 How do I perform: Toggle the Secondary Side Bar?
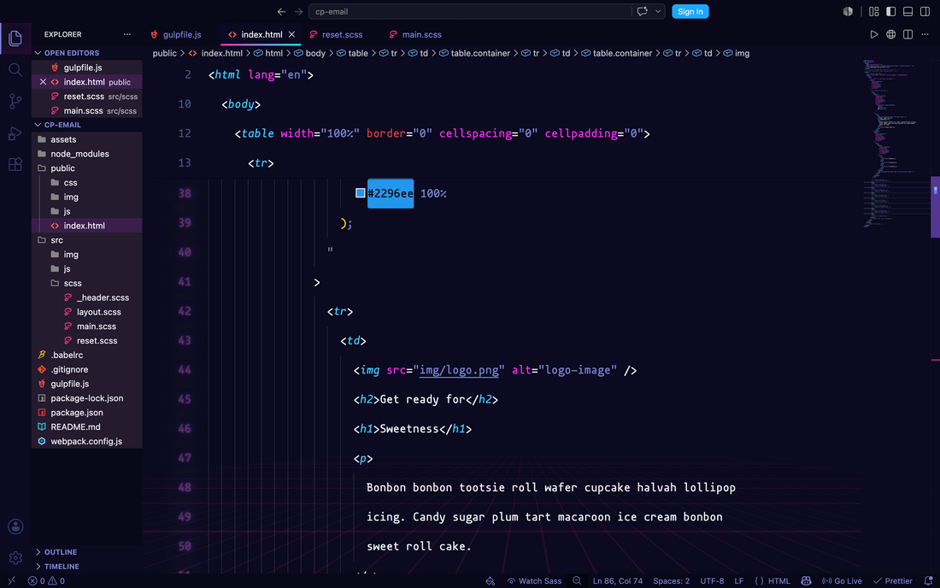(x=925, y=11)
